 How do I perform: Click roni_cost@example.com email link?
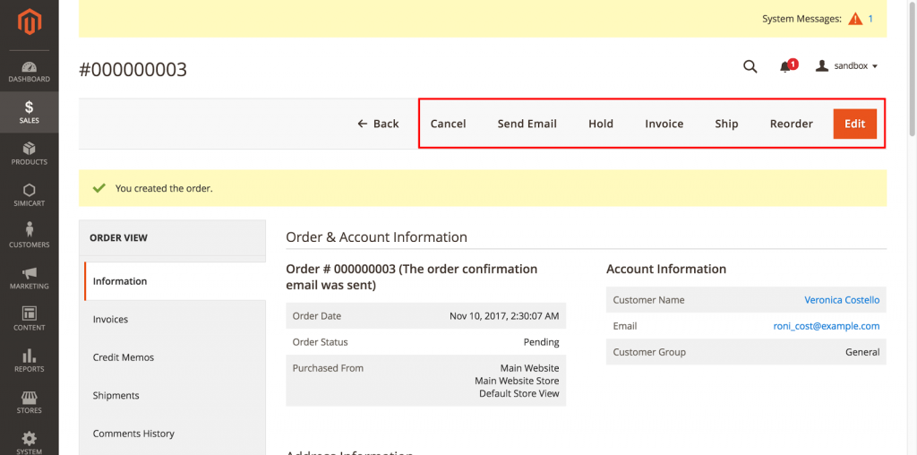click(827, 326)
